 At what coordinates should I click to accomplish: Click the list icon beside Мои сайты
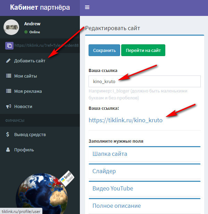tap(9, 76)
